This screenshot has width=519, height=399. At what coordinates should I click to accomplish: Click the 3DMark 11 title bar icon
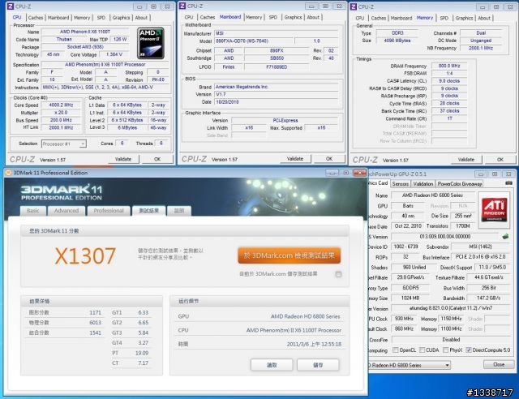pyautogui.click(x=9, y=173)
